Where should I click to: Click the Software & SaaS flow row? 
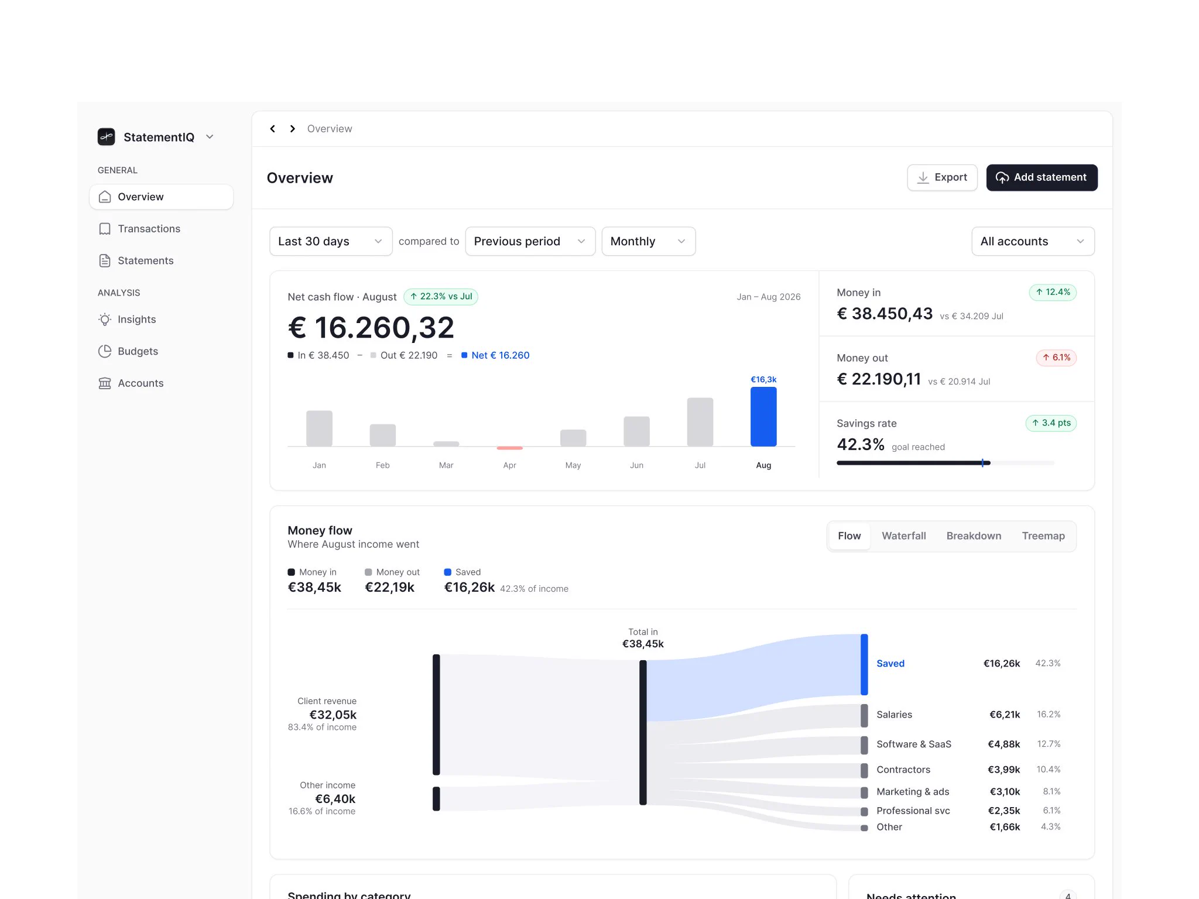[968, 744]
